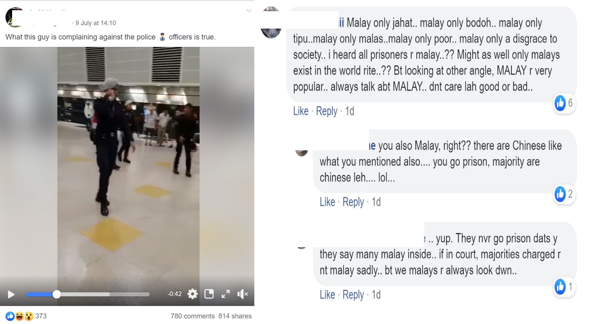Image resolution: width=613 pixels, height=324 pixels.
Task: Reply to the 'yup. They nvr go prison' comment
Action: 353,294
